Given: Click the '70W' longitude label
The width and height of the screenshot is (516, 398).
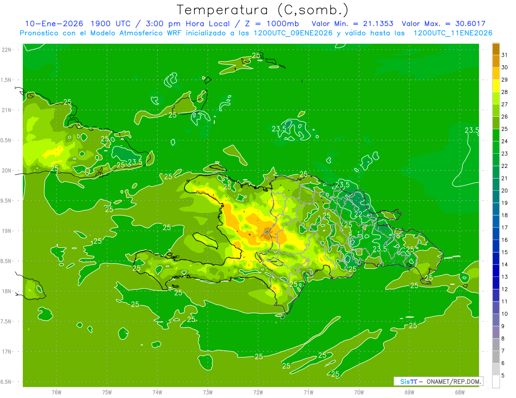Looking at the screenshot, I should pyautogui.click(x=359, y=392).
